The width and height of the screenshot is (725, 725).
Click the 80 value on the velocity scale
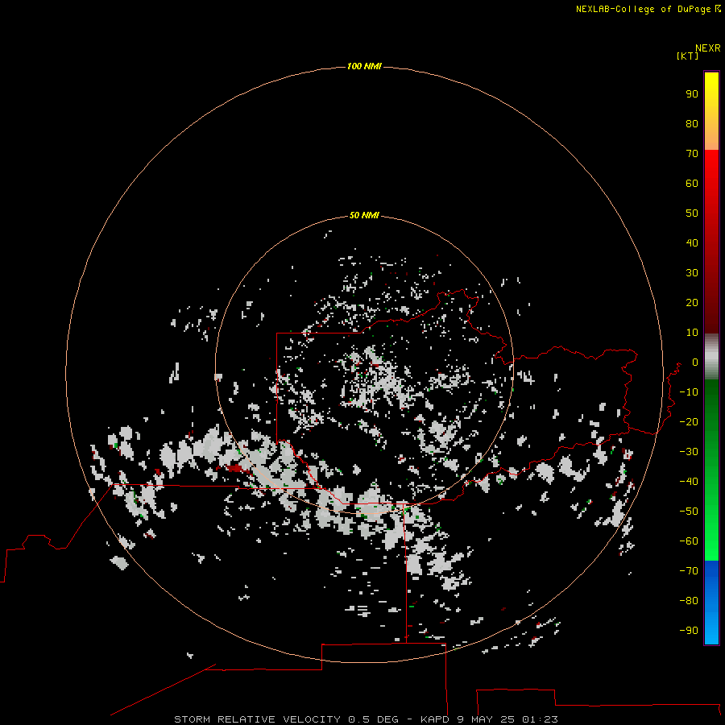coord(692,123)
